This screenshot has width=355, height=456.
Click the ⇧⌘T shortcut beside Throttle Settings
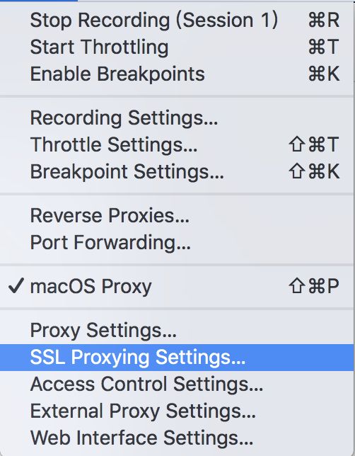(314, 144)
